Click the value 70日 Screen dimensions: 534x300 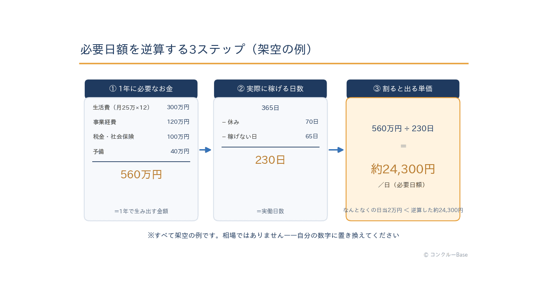click(312, 122)
